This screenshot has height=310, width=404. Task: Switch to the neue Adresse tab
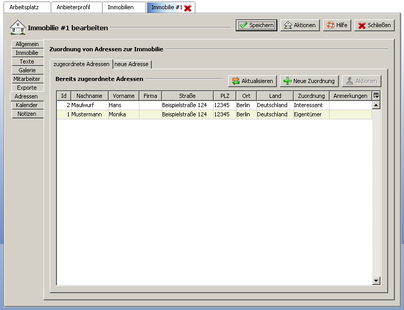[132, 64]
